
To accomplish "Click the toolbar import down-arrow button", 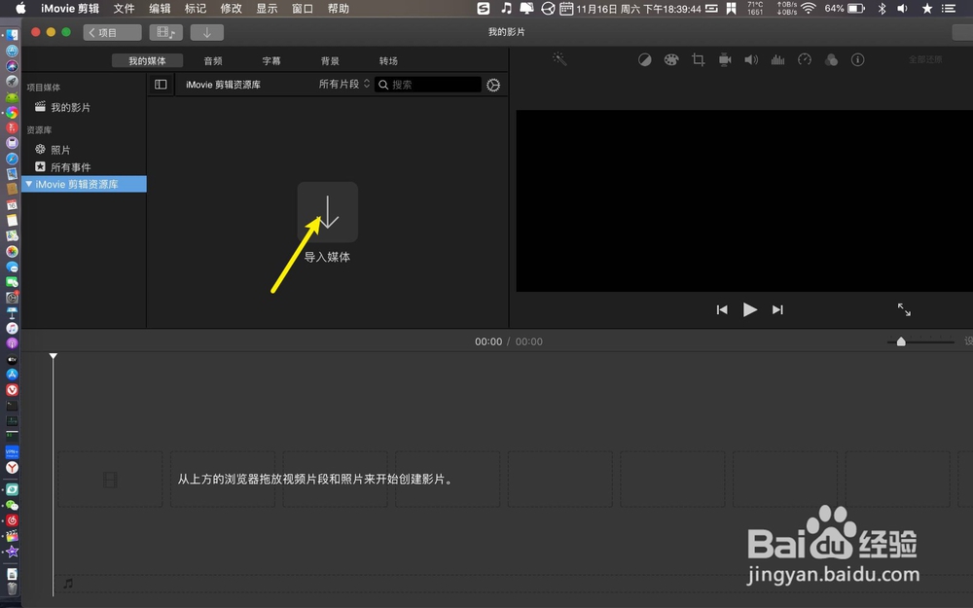I will pyautogui.click(x=207, y=32).
